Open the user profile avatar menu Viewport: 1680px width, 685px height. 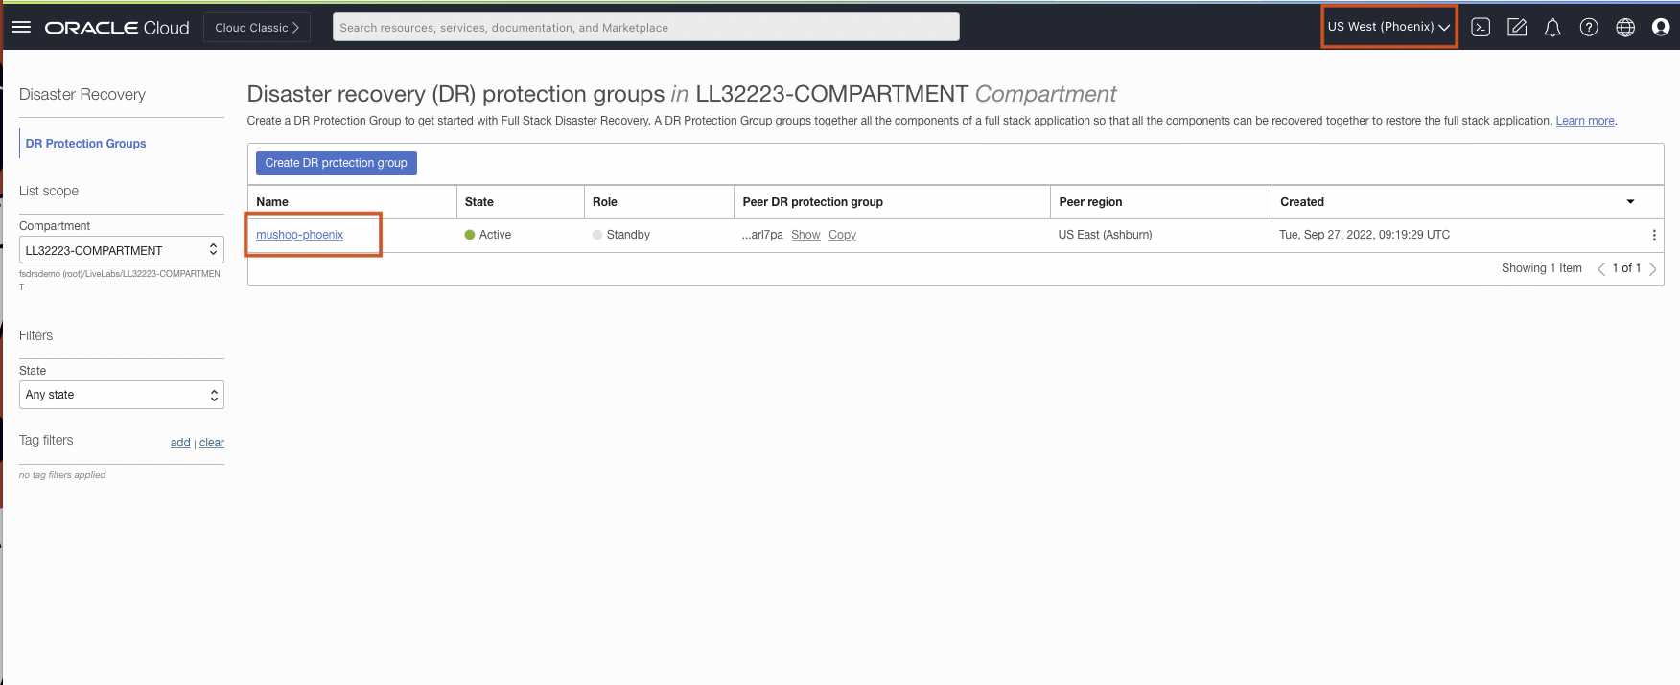coord(1661,28)
